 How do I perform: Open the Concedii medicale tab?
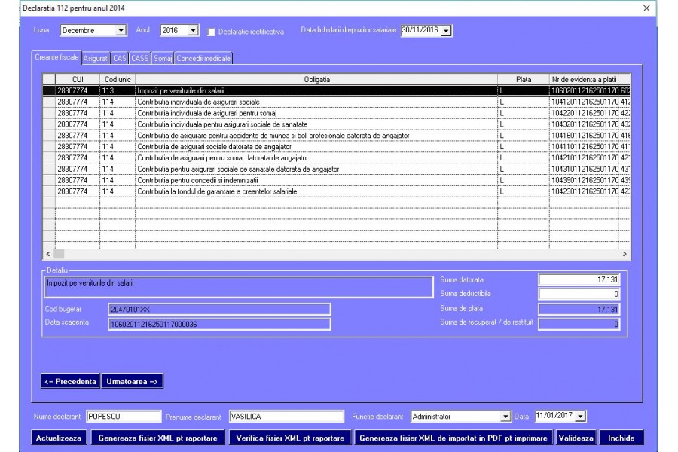(x=203, y=59)
